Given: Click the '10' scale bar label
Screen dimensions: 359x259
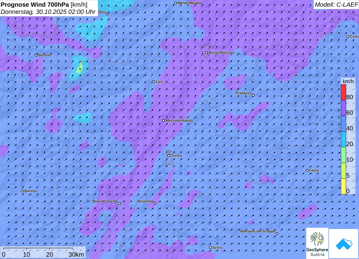Looking at the screenshot, I should click(x=27, y=254).
